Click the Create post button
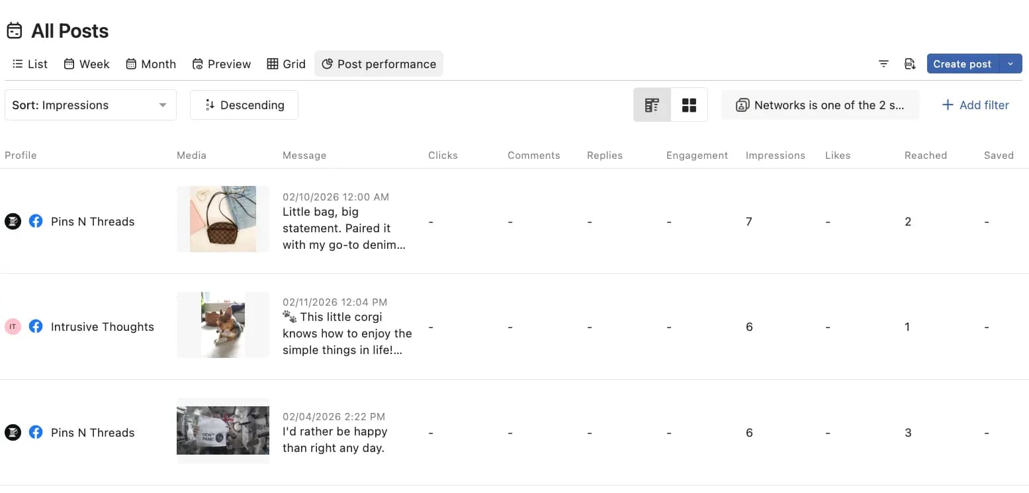1029x493 pixels. pyautogui.click(x=962, y=64)
